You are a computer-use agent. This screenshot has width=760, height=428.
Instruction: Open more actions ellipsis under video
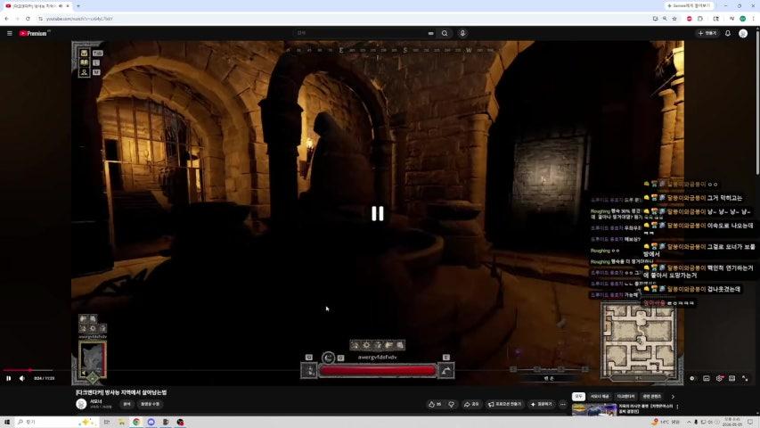[x=563, y=404]
